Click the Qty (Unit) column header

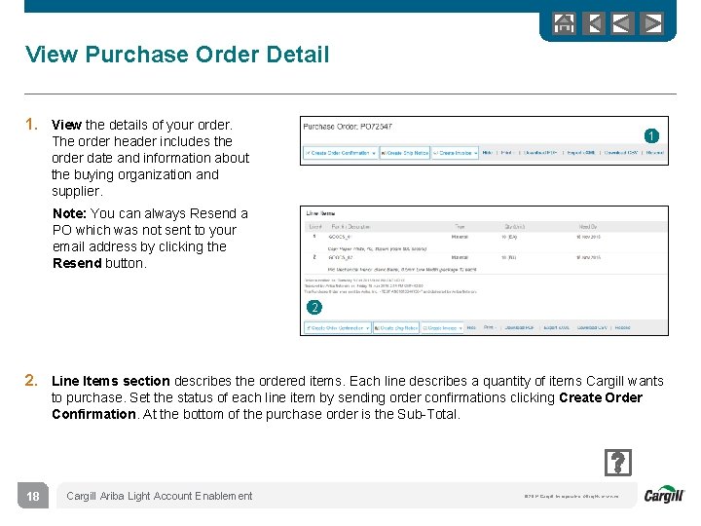(515, 227)
